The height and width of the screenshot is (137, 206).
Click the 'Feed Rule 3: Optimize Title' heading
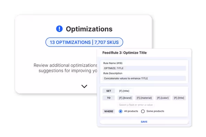(124, 53)
